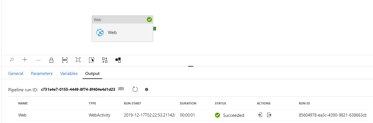Reset canvas zoom to 100%

[65, 60]
